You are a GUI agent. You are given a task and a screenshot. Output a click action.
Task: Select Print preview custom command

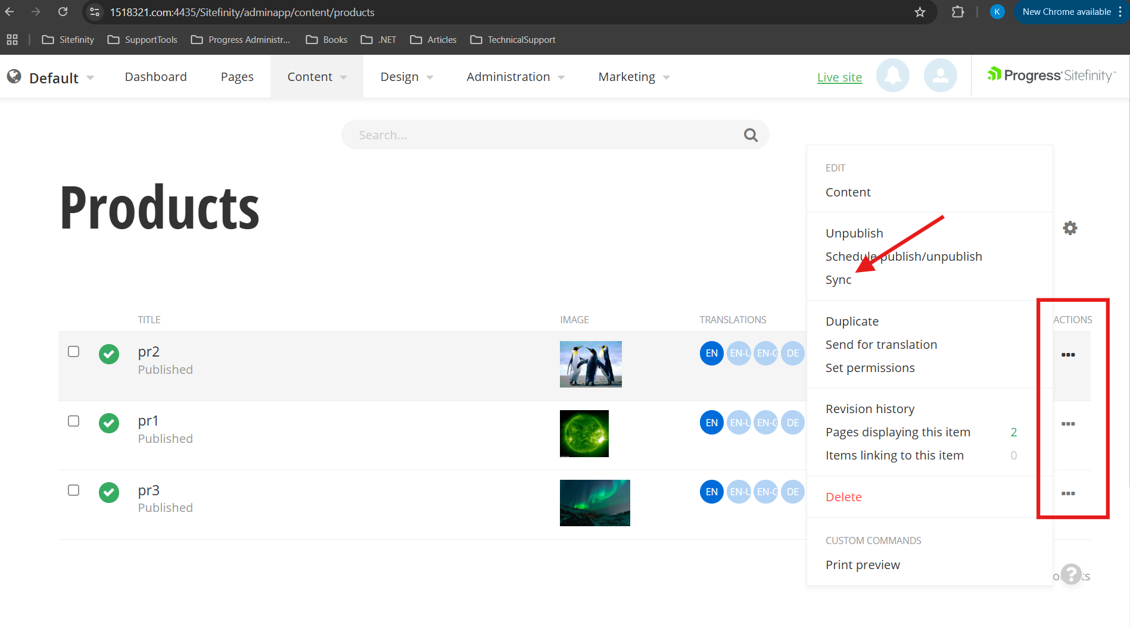pyautogui.click(x=863, y=565)
